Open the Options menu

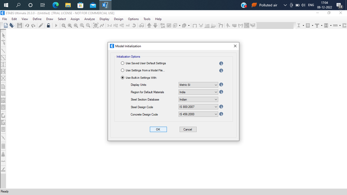[133, 19]
